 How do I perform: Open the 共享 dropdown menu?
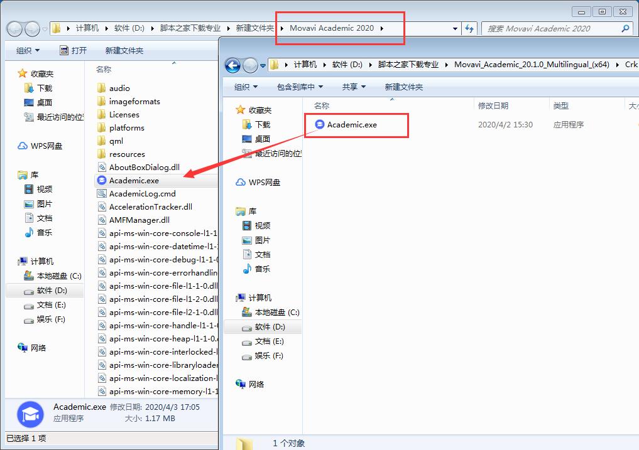(354, 87)
